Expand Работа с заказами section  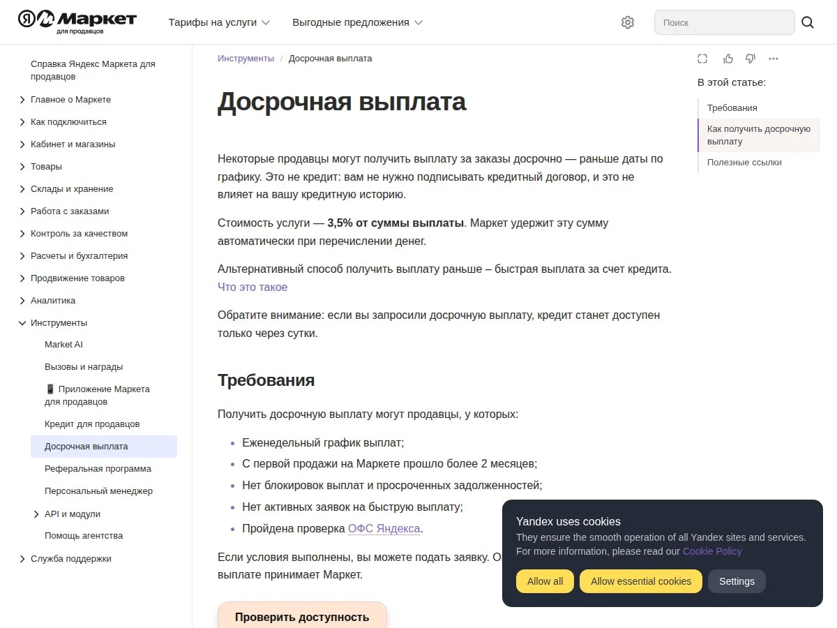pyautogui.click(x=22, y=211)
